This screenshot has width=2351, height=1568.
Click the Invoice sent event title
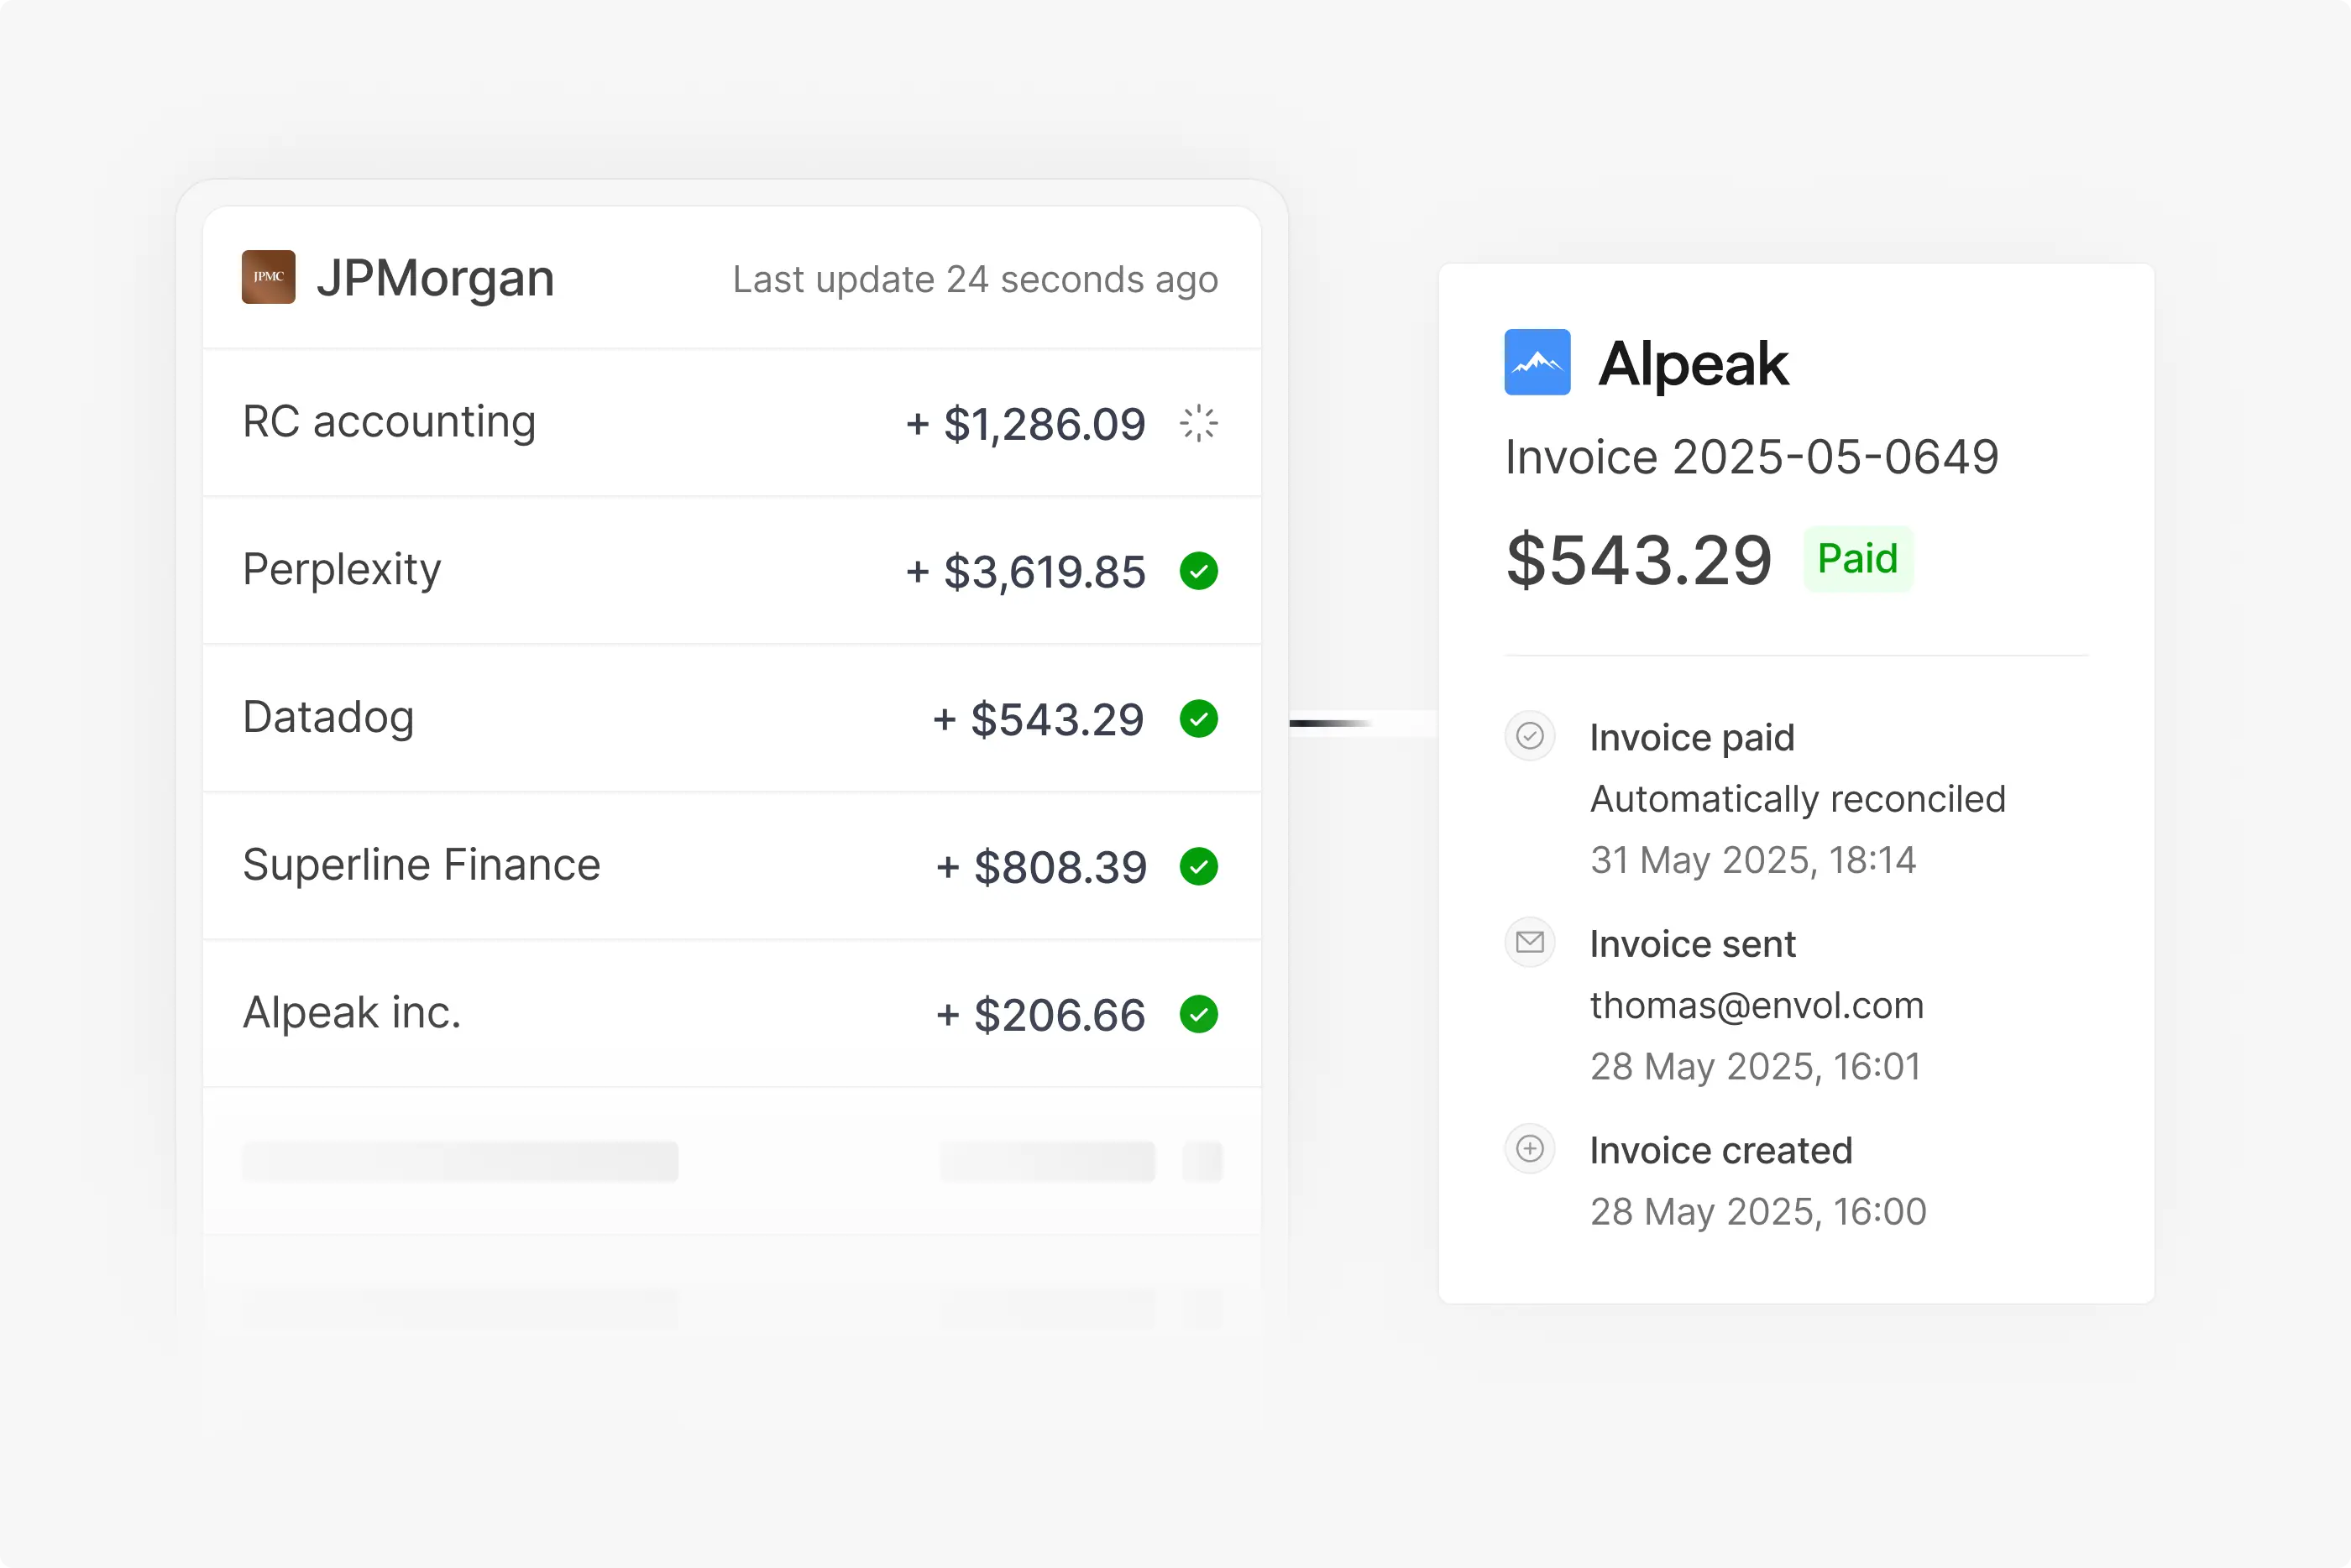tap(1693, 944)
